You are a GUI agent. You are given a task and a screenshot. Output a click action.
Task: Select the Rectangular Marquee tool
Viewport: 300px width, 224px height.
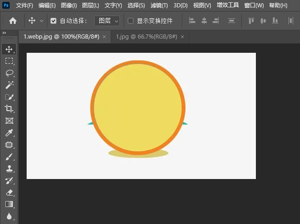click(9, 61)
